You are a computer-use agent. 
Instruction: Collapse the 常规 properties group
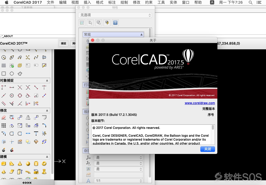(x=141, y=34)
